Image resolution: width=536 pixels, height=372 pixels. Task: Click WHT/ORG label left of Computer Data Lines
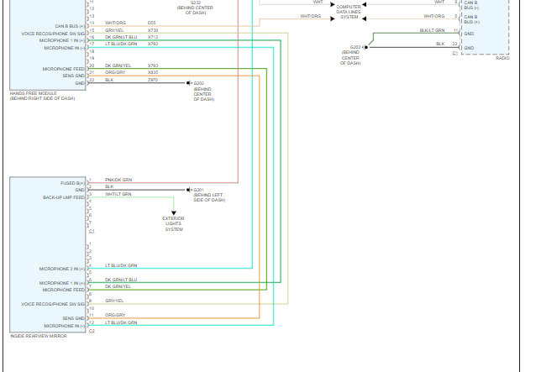coord(310,16)
